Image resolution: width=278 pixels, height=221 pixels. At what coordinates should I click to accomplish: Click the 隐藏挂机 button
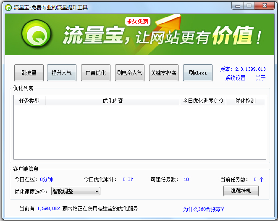[241, 191]
